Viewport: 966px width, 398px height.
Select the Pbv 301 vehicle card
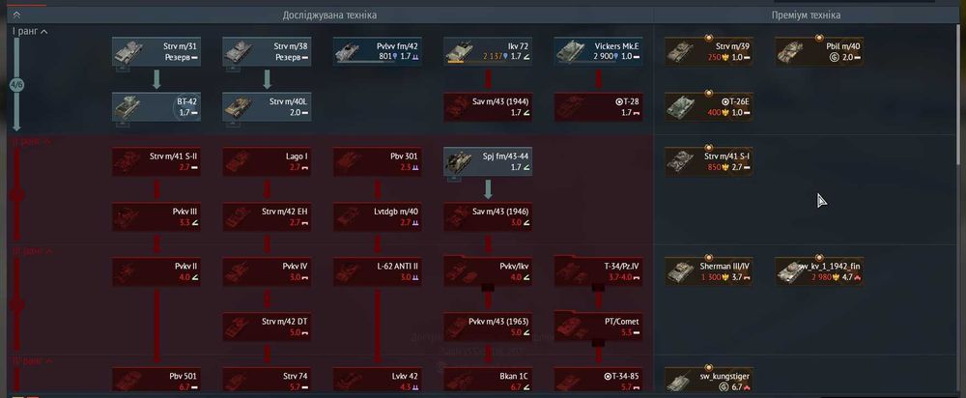(x=377, y=161)
